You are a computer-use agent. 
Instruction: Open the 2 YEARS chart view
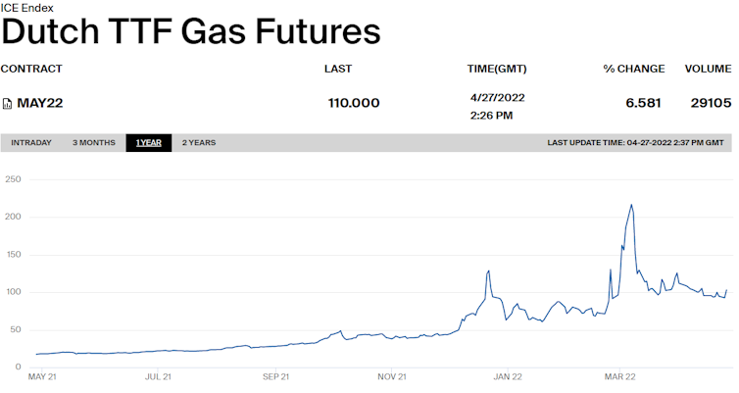tap(199, 143)
